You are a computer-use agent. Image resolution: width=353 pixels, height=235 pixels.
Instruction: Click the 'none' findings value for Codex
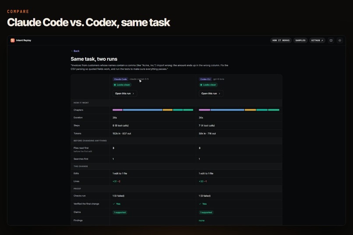(x=201, y=221)
